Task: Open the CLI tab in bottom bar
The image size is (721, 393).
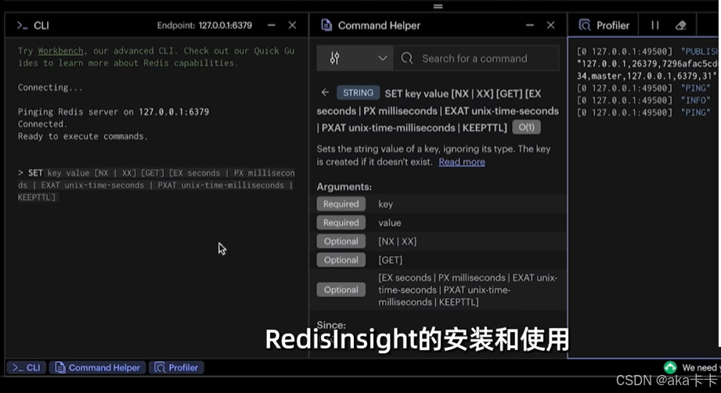Action: click(26, 368)
